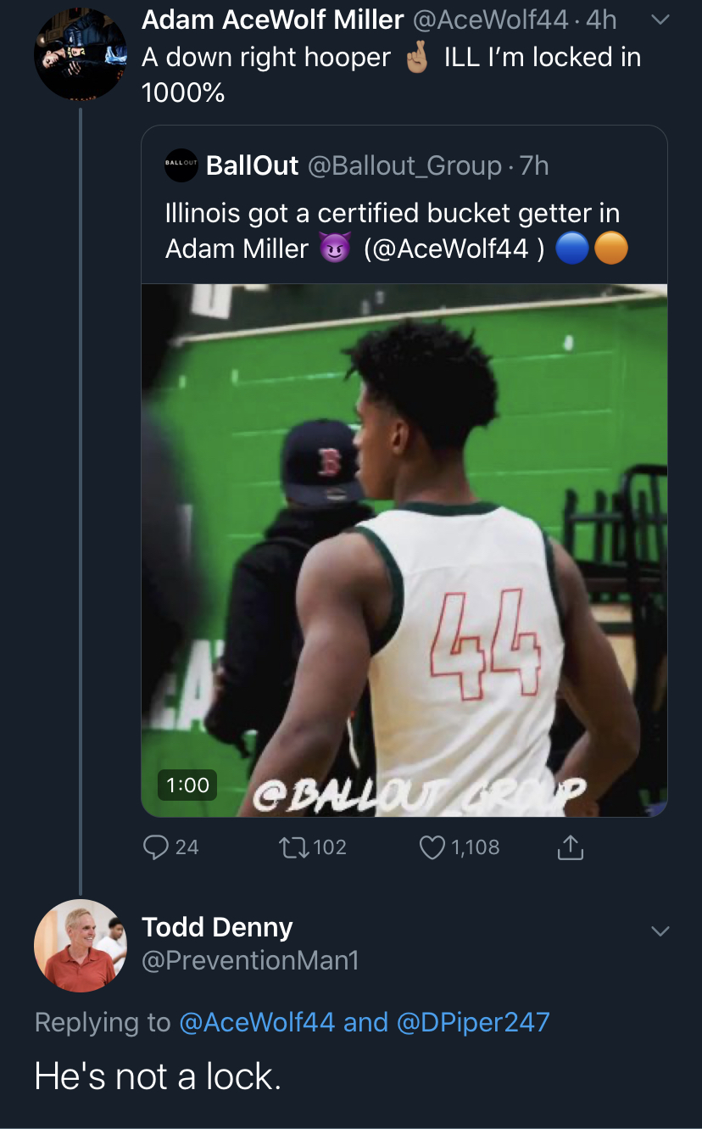The height and width of the screenshot is (1129, 702).
Task: Click the Todd Denny display name
Action: tap(217, 927)
